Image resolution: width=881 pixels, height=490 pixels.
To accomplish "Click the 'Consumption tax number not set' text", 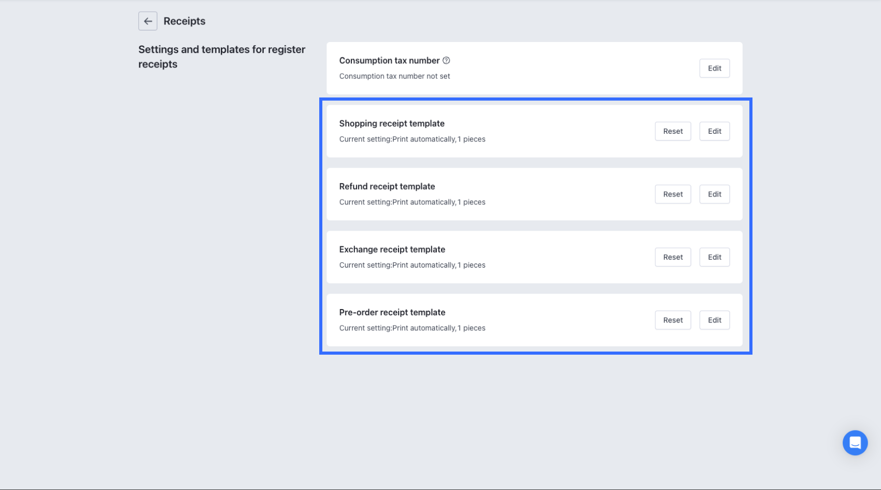I will (x=394, y=76).
